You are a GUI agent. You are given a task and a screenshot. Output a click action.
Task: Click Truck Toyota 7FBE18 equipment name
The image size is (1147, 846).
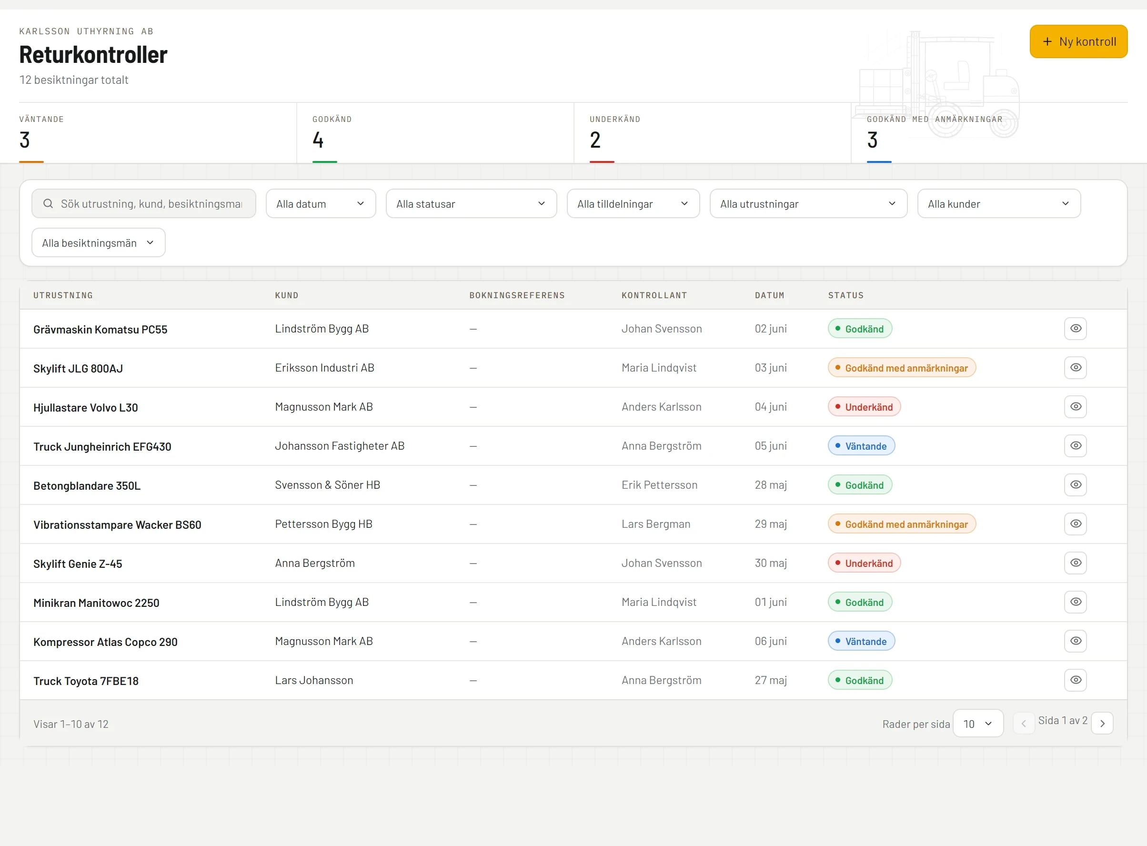click(x=86, y=681)
